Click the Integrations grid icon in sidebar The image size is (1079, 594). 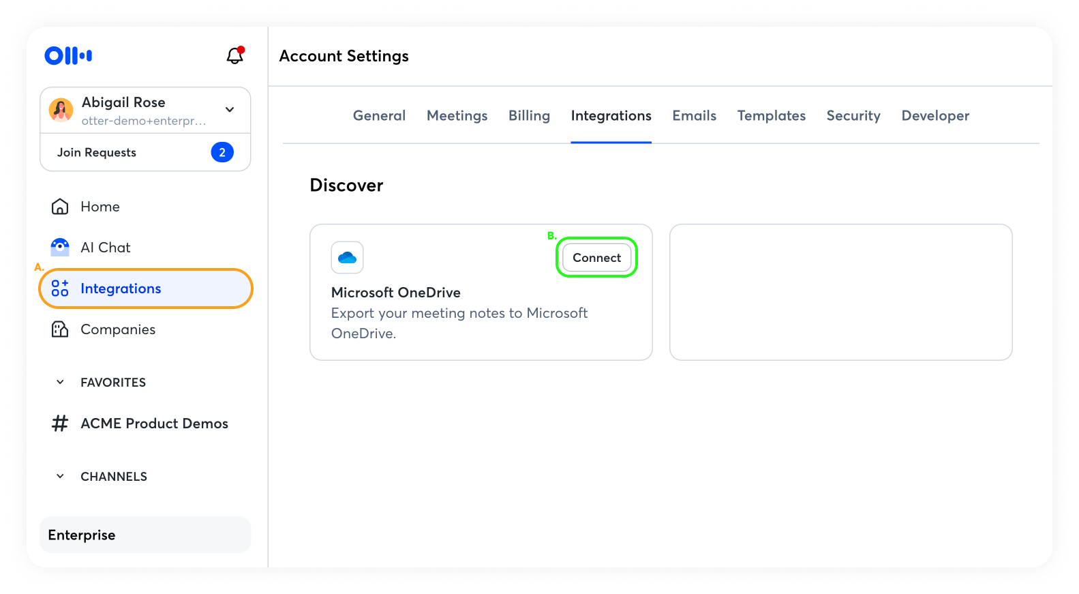tap(60, 288)
